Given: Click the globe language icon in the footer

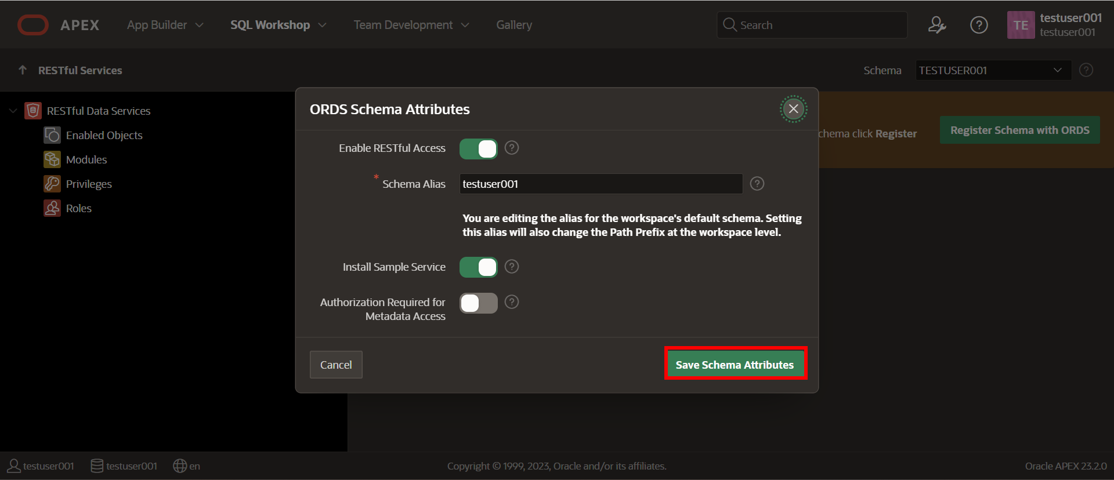Looking at the screenshot, I should [180, 466].
